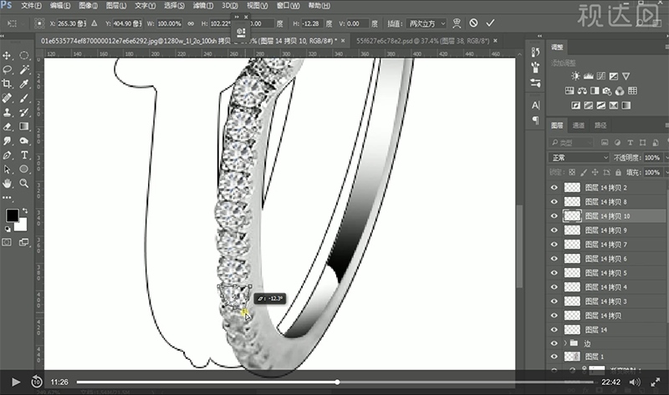Image resolution: width=669 pixels, height=395 pixels.
Task: Click the background white color swatch
Action: click(22, 225)
